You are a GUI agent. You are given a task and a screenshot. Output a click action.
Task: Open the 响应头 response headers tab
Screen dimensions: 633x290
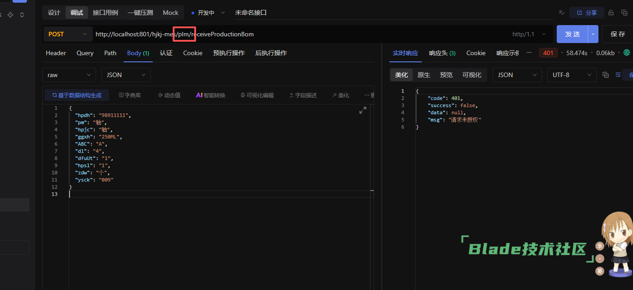(x=442, y=53)
